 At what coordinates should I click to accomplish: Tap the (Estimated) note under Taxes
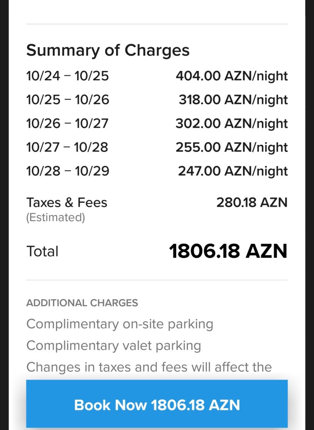[55, 218]
